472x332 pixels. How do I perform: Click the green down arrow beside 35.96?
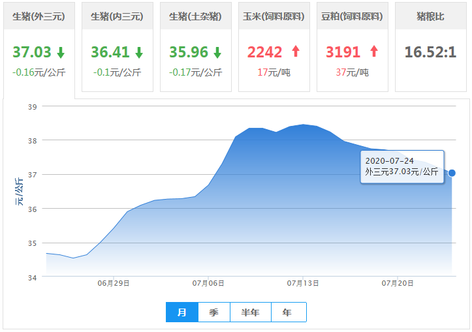[217, 53]
